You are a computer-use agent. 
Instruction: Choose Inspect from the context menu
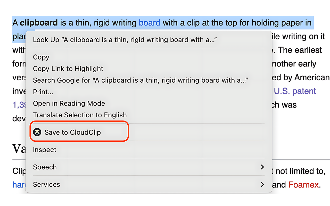tap(44, 150)
